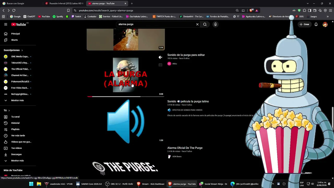Viewport: 334px width, 188px height.
Task: Open the DeviantArt bookmark
Action: pyautogui.click(x=192, y=16)
